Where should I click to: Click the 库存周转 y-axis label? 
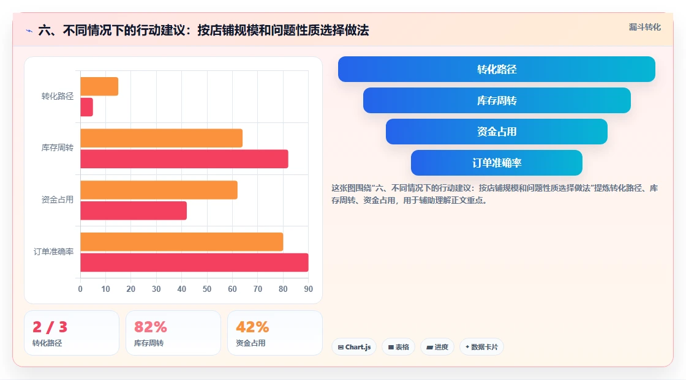pyautogui.click(x=58, y=148)
